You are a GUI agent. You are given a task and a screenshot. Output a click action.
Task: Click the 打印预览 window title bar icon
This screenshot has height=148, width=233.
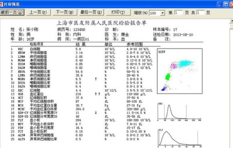coord(3,4)
